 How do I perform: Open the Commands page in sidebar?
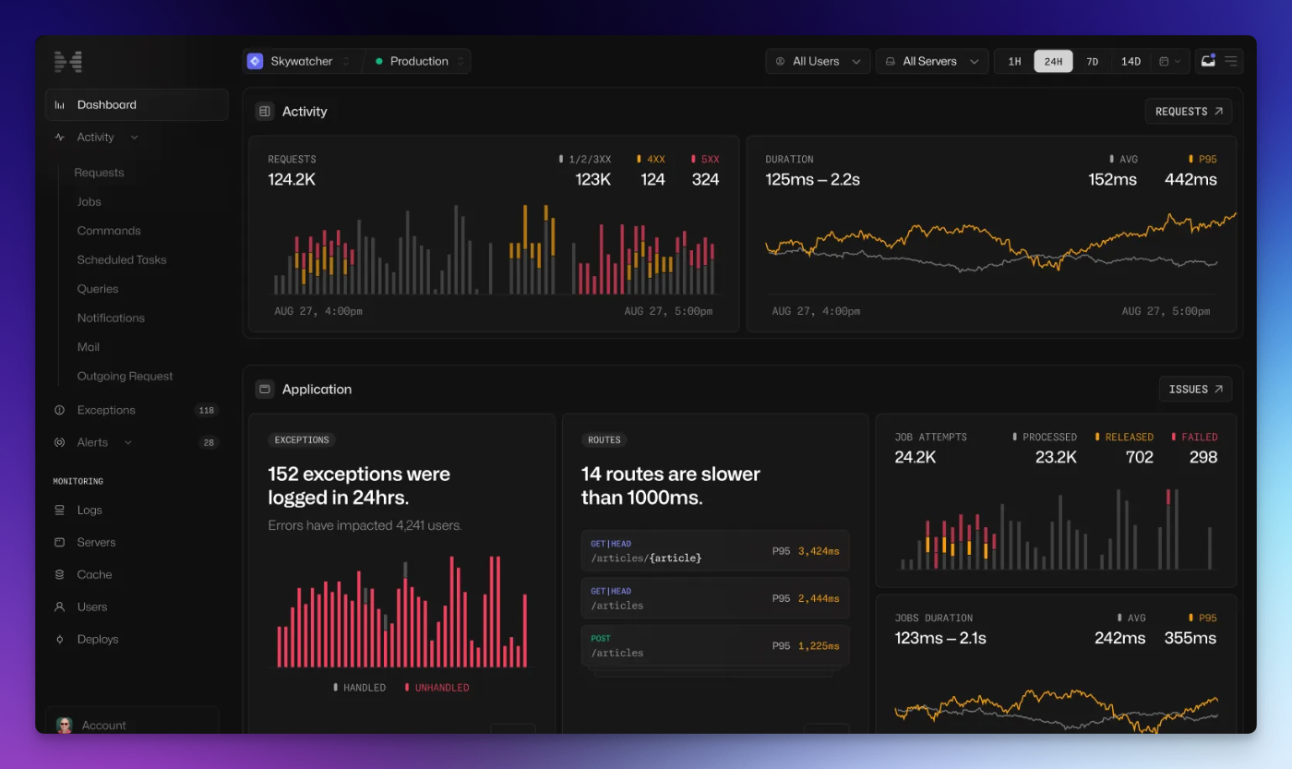[109, 231]
